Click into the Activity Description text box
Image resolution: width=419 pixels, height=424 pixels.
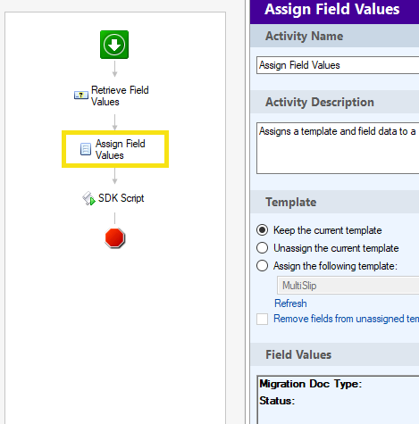point(338,148)
